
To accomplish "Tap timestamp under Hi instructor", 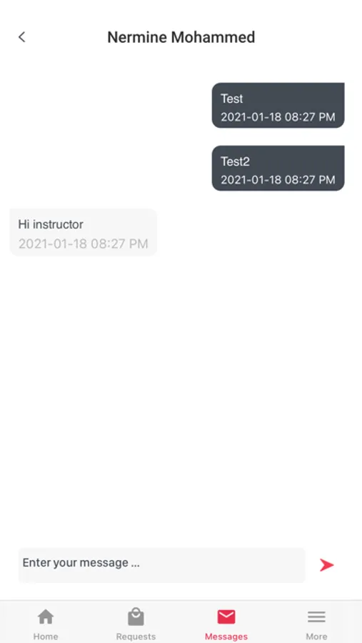I will tap(84, 244).
